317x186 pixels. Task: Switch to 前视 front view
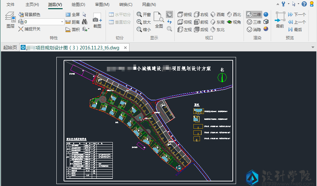[201, 22]
